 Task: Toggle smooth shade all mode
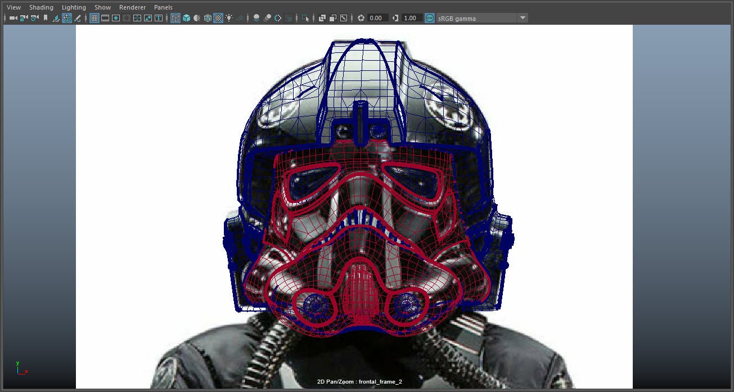click(x=187, y=18)
